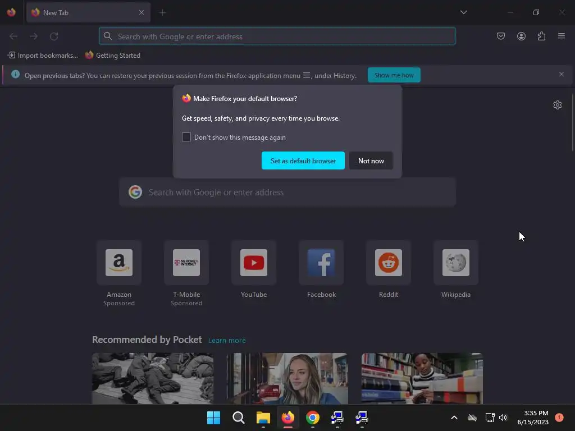Go back with the back arrow
This screenshot has width=575, height=431.
pos(13,36)
